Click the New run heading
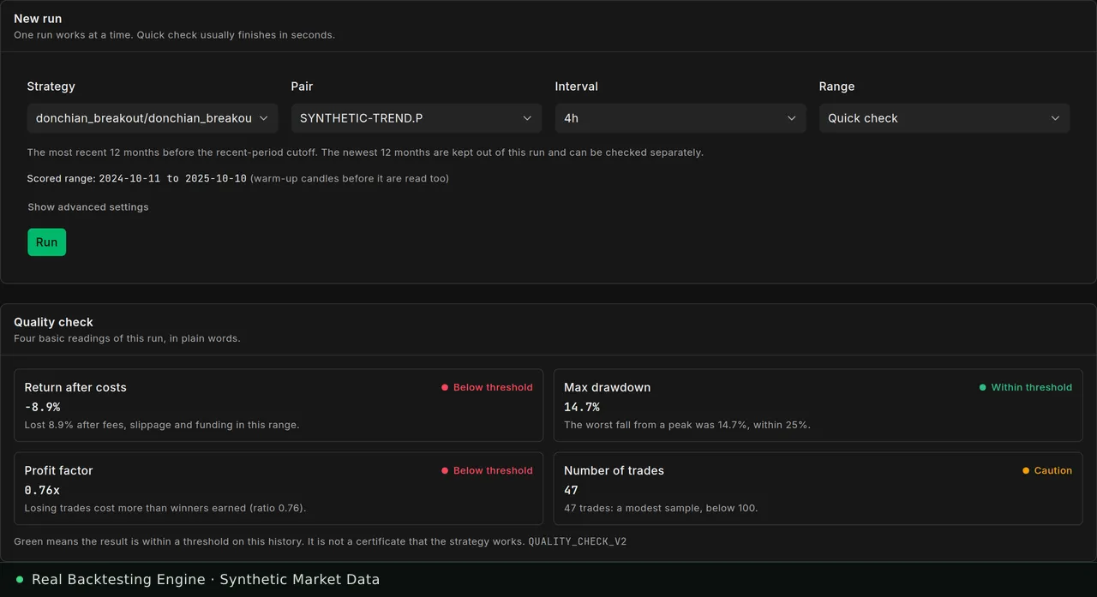This screenshot has height=597, width=1097. [x=38, y=19]
